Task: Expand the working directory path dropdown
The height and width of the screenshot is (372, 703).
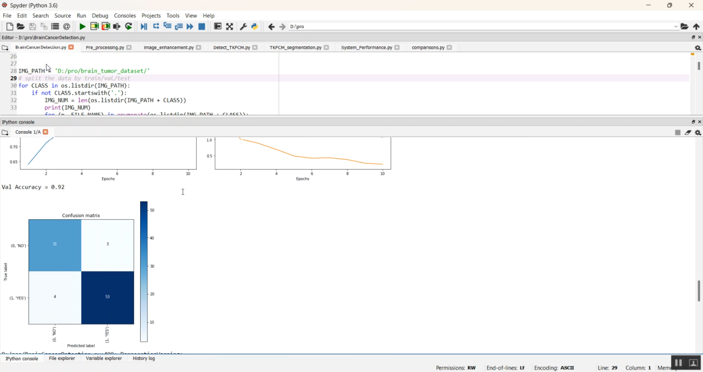Action: [676, 27]
